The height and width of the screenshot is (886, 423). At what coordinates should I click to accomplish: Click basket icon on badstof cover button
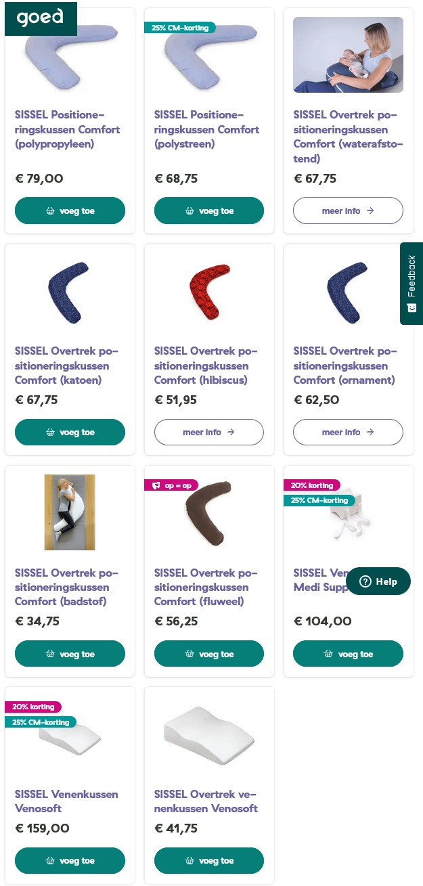[x=50, y=654]
